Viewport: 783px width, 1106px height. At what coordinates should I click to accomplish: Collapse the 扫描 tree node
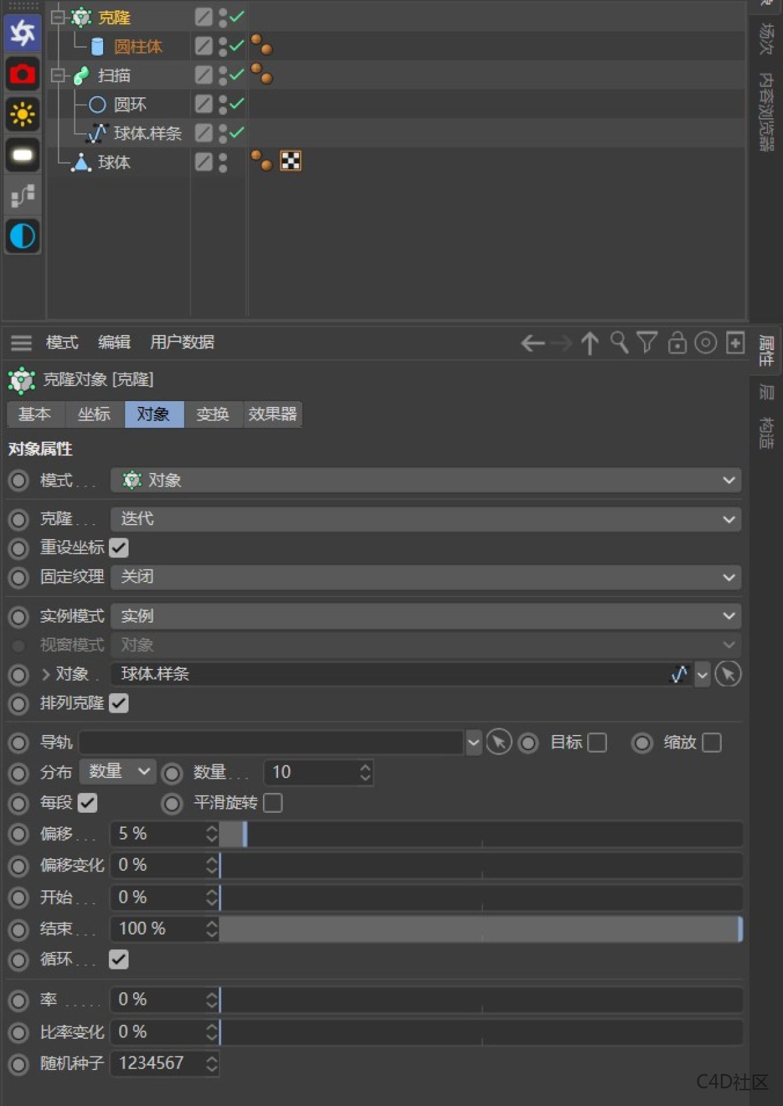pos(58,75)
